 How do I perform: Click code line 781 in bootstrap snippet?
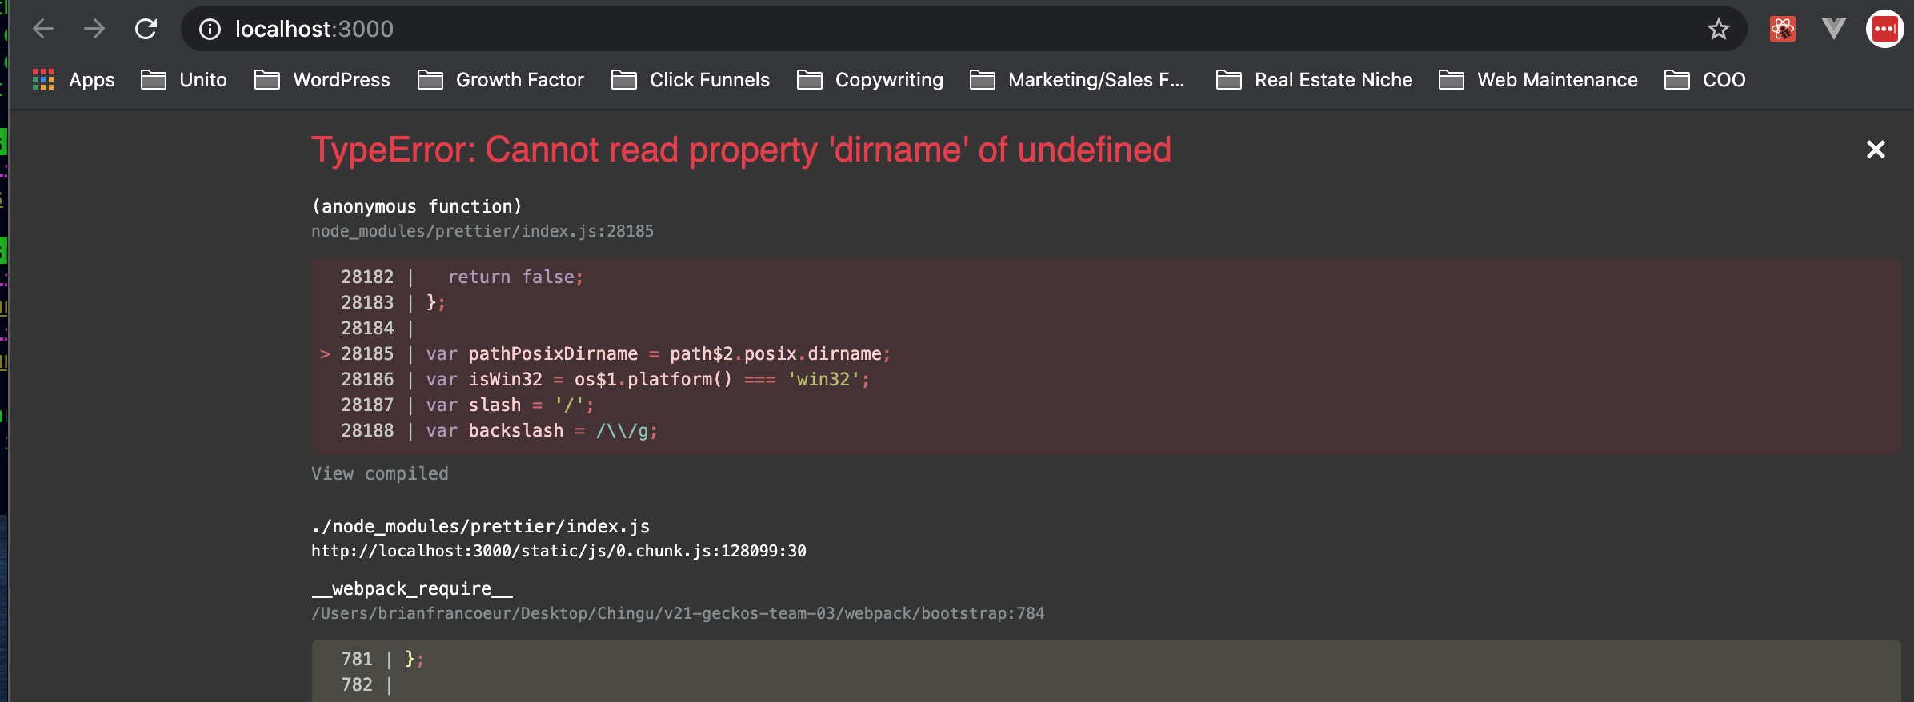click(x=382, y=659)
